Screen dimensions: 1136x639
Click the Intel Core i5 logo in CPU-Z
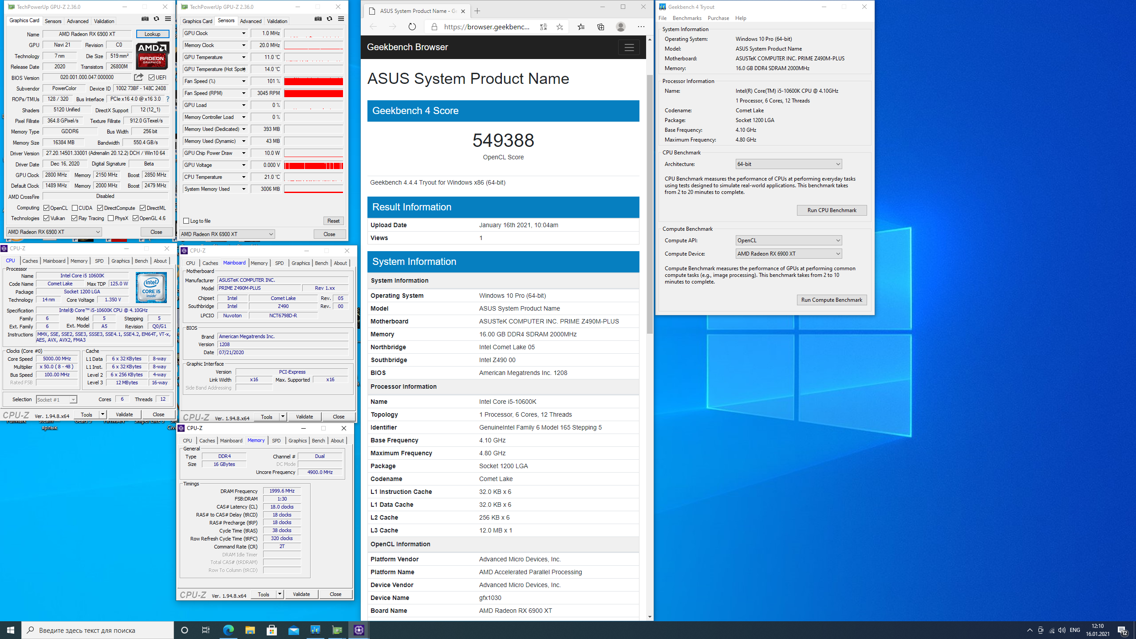[151, 288]
